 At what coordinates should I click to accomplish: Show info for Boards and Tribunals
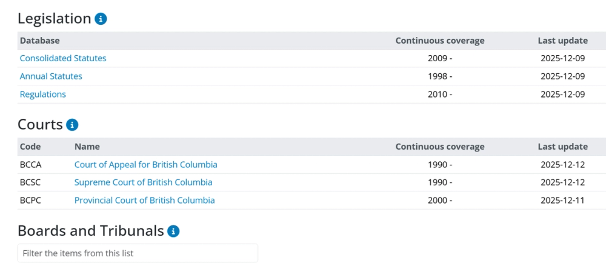point(173,231)
